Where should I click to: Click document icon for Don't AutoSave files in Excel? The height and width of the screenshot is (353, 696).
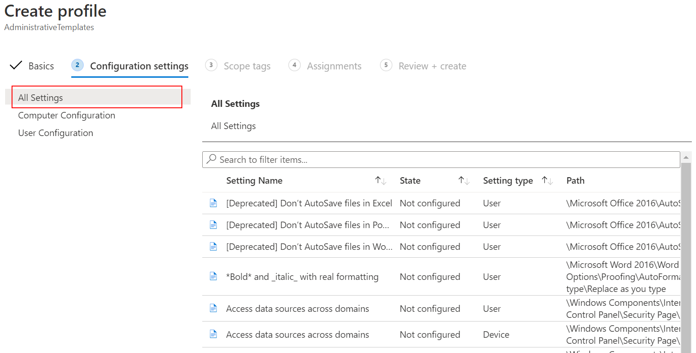213,203
